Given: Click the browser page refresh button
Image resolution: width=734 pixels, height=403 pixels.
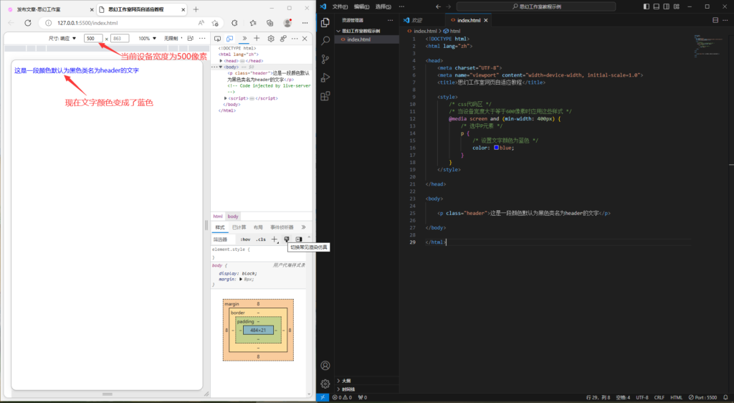Looking at the screenshot, I should (x=29, y=23).
